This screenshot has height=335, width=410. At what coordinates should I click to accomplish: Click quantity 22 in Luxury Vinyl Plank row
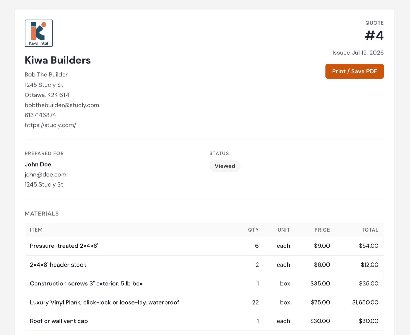[x=255, y=303]
